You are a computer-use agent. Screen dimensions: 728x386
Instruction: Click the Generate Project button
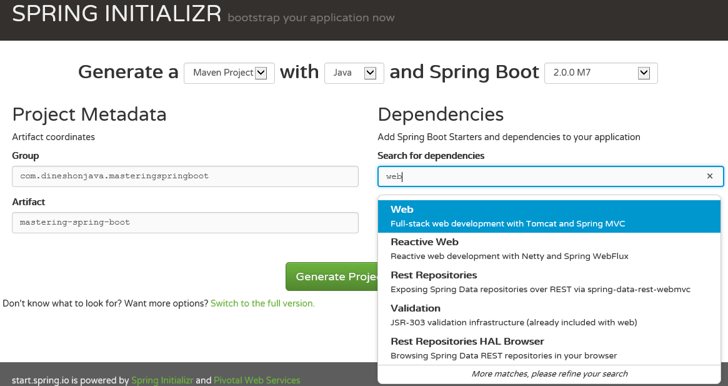click(x=332, y=277)
